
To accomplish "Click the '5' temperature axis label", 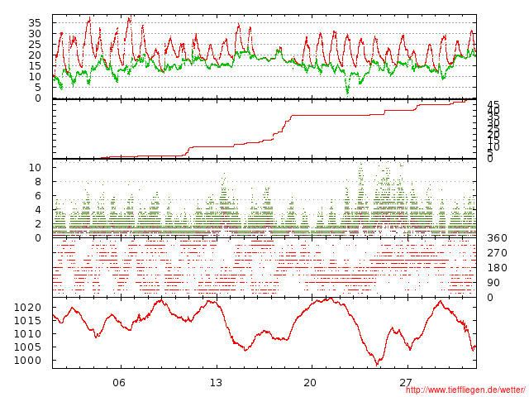I will 38,88.
